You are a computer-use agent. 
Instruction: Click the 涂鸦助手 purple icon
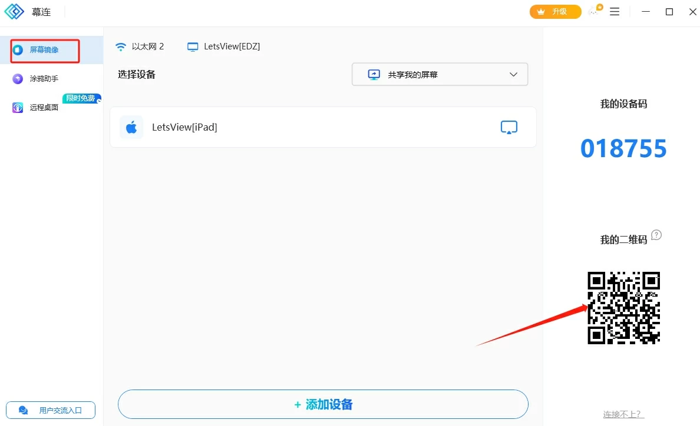point(18,79)
